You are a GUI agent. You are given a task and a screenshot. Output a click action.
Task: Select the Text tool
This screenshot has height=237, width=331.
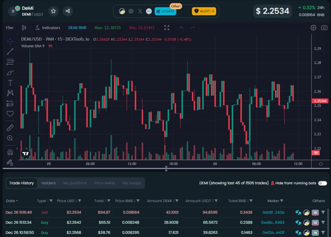click(x=10, y=83)
